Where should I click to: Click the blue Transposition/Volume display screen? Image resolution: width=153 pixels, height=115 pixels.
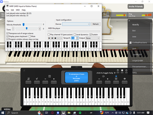tap(76, 77)
